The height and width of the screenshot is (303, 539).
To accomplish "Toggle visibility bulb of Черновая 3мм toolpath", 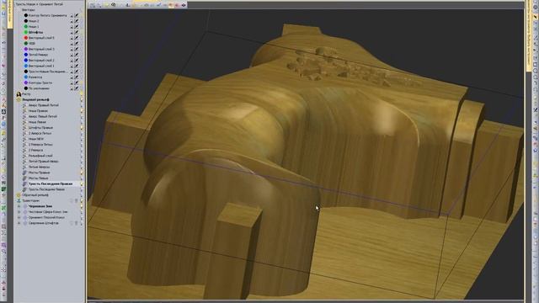I will coord(82,206).
